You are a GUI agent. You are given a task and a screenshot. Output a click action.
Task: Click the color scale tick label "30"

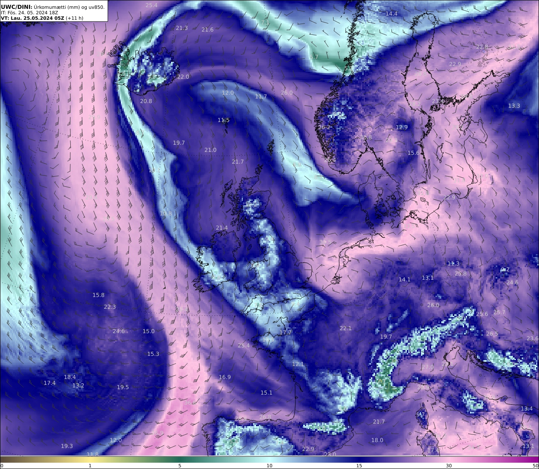click(449, 466)
